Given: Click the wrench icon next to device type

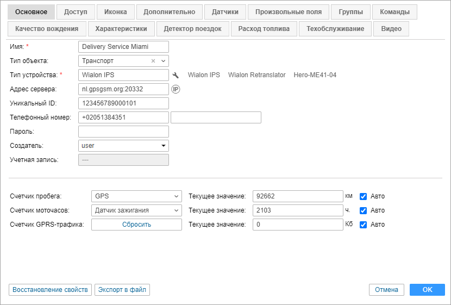Looking at the screenshot, I should (176, 75).
